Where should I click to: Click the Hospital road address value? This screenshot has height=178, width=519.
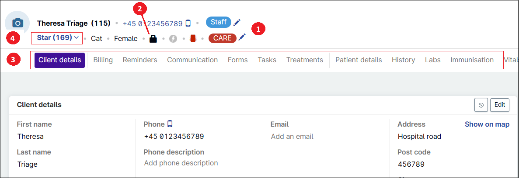click(419, 137)
